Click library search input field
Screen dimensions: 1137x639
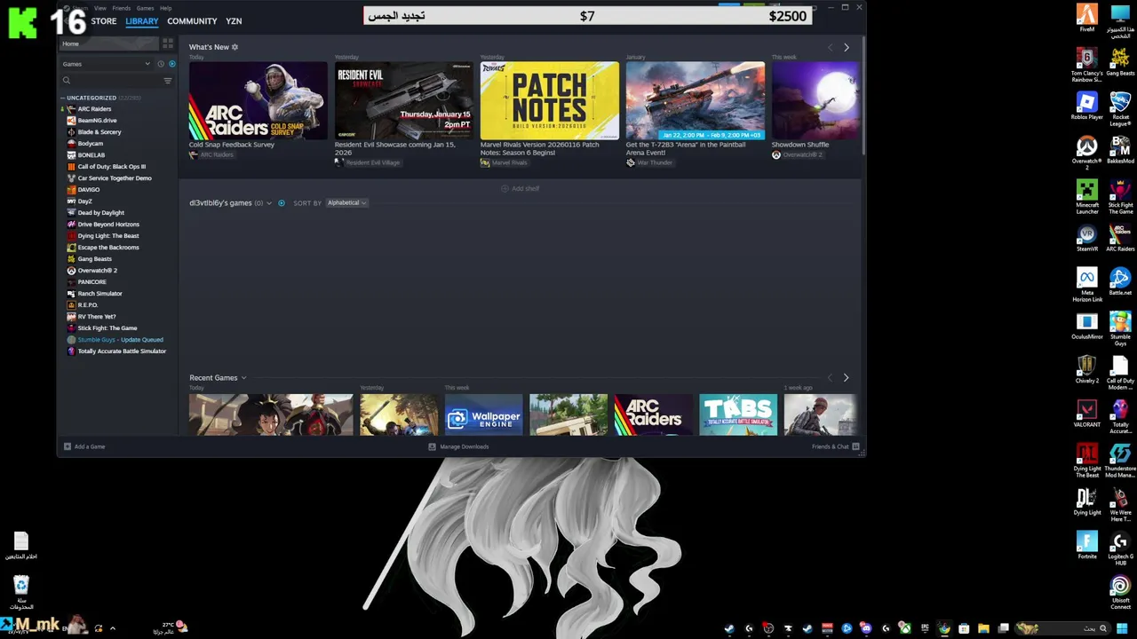click(x=115, y=81)
